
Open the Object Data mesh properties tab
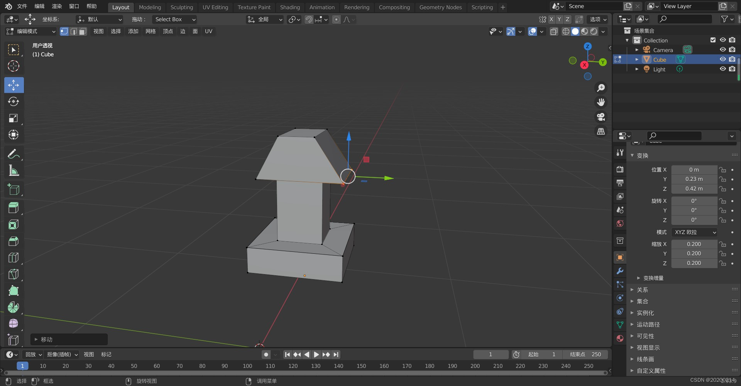point(620,325)
